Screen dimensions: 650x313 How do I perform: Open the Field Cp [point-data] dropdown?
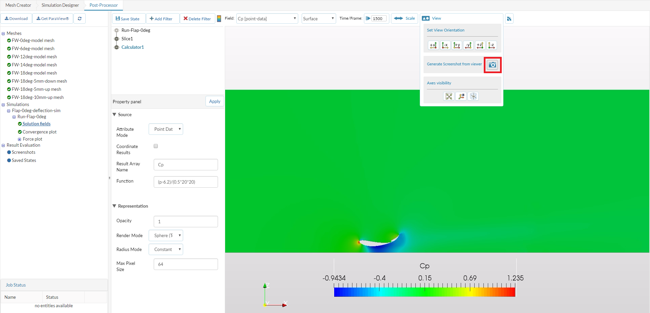coord(267,19)
